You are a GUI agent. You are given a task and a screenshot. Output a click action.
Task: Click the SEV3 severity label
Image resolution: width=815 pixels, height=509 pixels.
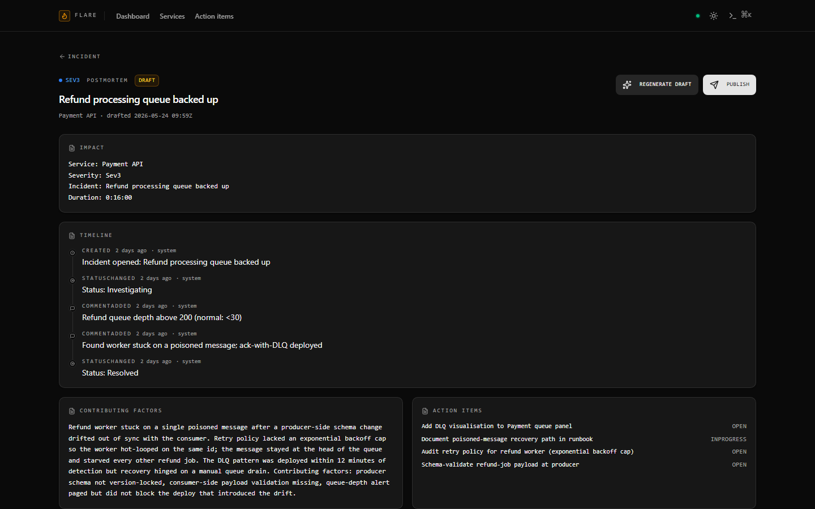pyautogui.click(x=72, y=80)
